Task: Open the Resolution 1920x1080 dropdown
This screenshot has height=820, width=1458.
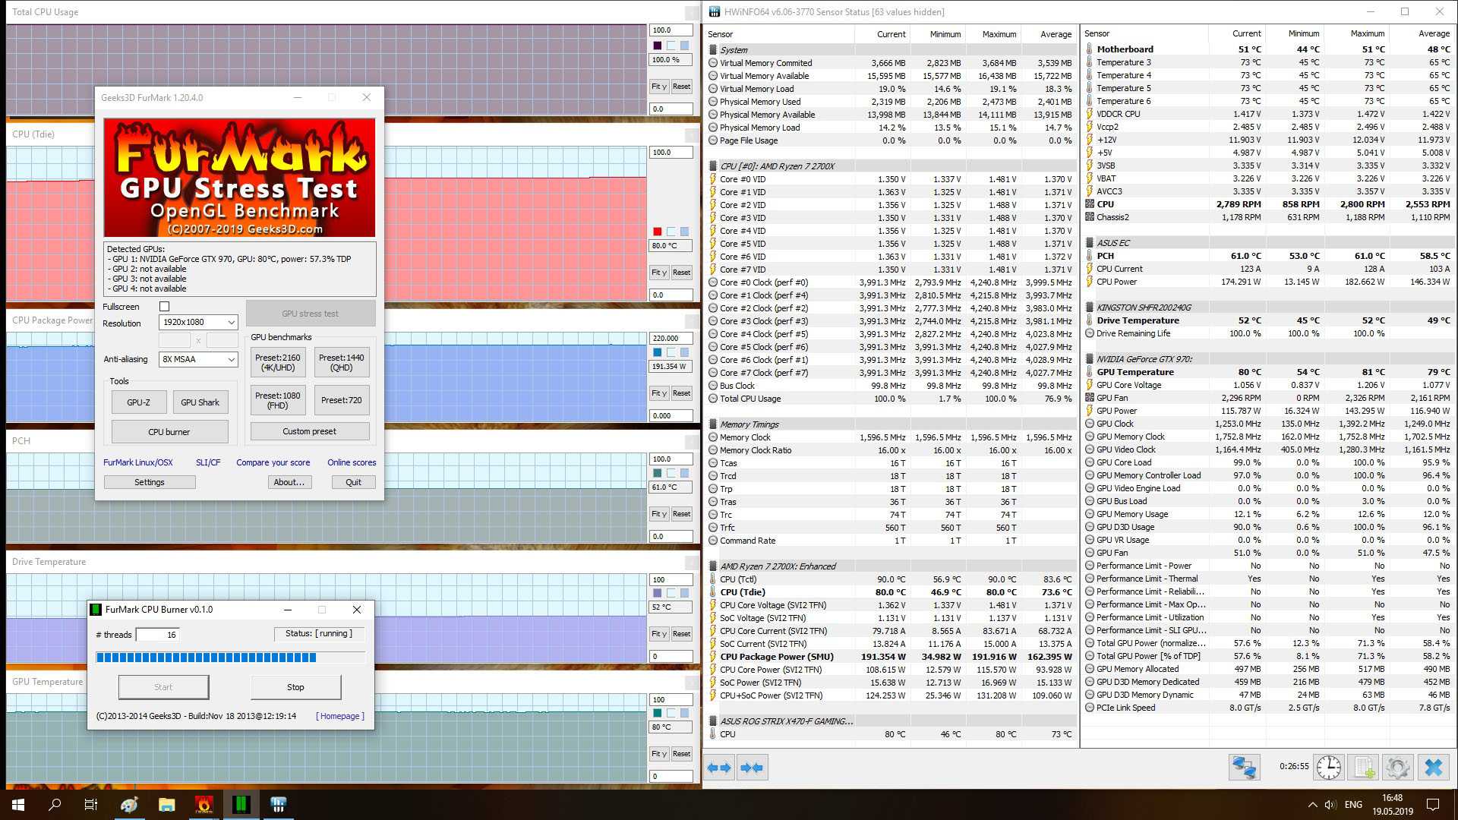Action: (199, 323)
